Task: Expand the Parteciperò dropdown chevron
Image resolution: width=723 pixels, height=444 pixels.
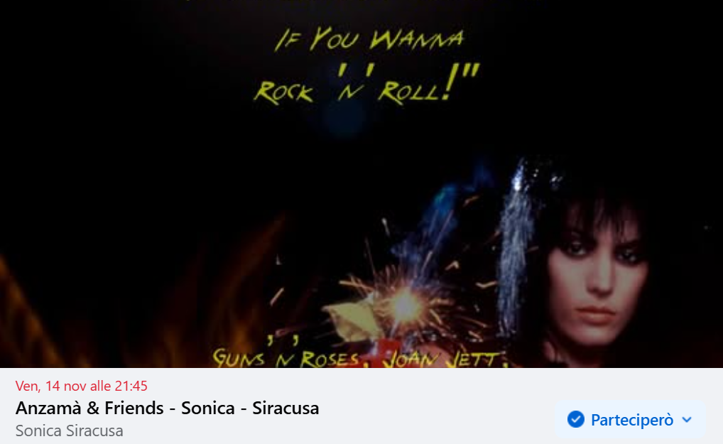Action: click(687, 420)
